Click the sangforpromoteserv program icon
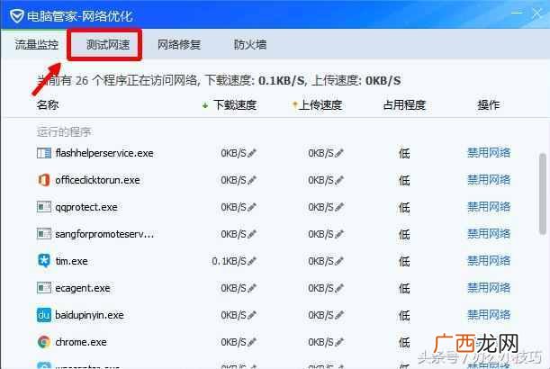 [44, 234]
